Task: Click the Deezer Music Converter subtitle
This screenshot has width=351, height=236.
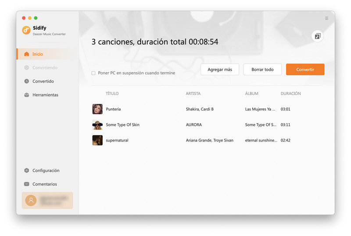Action: [x=49, y=34]
